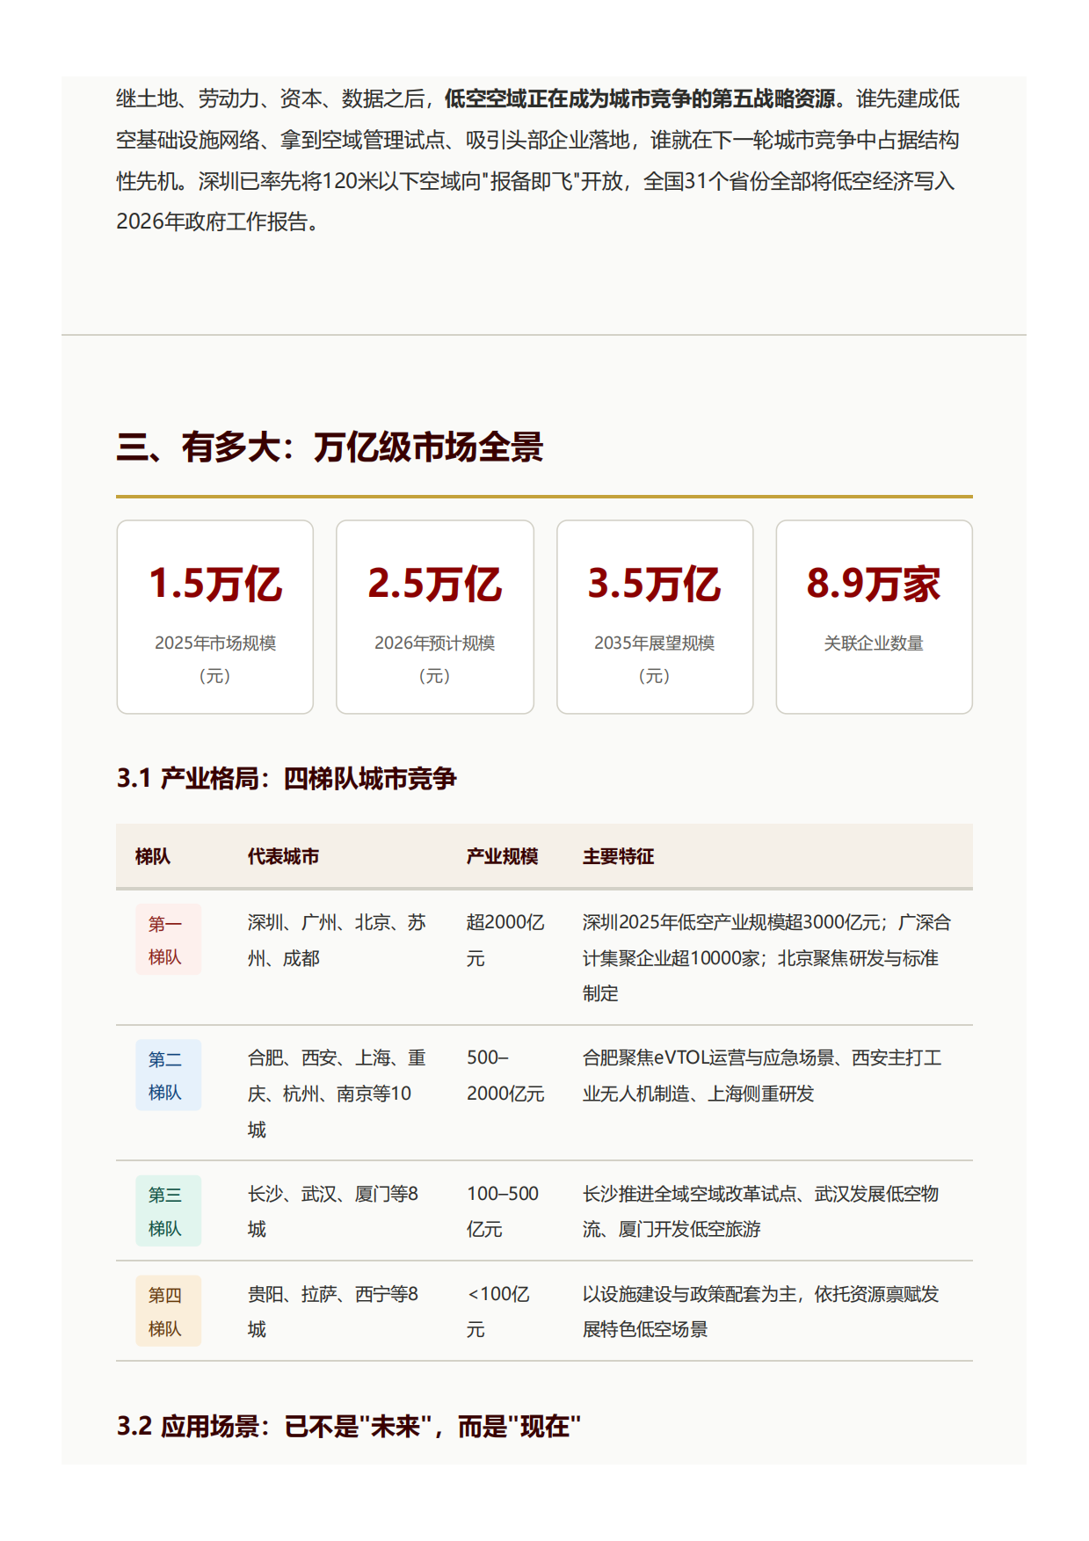Click the 100–500亿元 scale cell

(503, 1210)
